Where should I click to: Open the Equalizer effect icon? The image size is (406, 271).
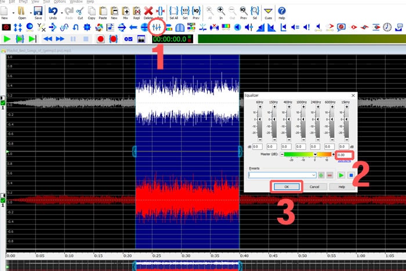(157, 27)
